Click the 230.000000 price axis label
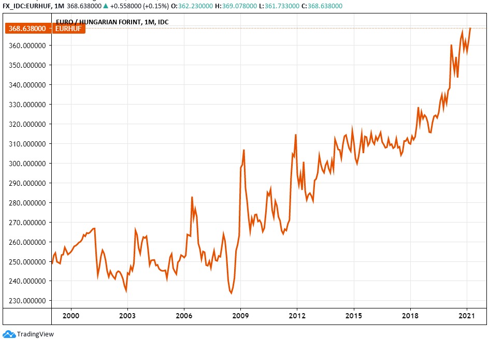The height and width of the screenshot is (339, 489). pyautogui.click(x=27, y=300)
